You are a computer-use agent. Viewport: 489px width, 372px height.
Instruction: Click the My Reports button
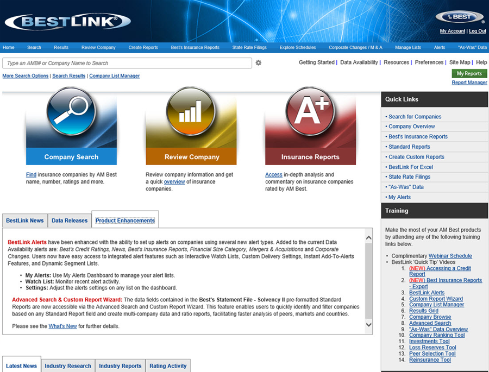[x=469, y=73]
